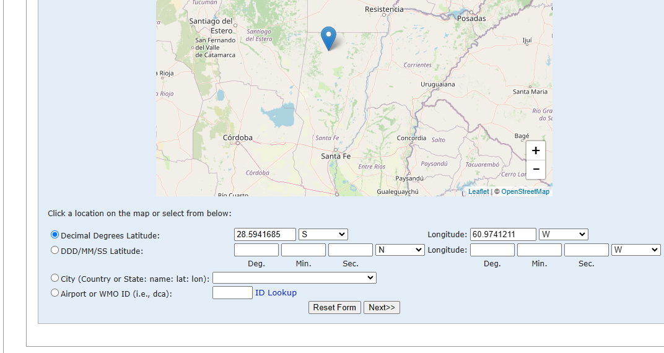
Task: Click Posadas label on the map
Action: tap(471, 19)
